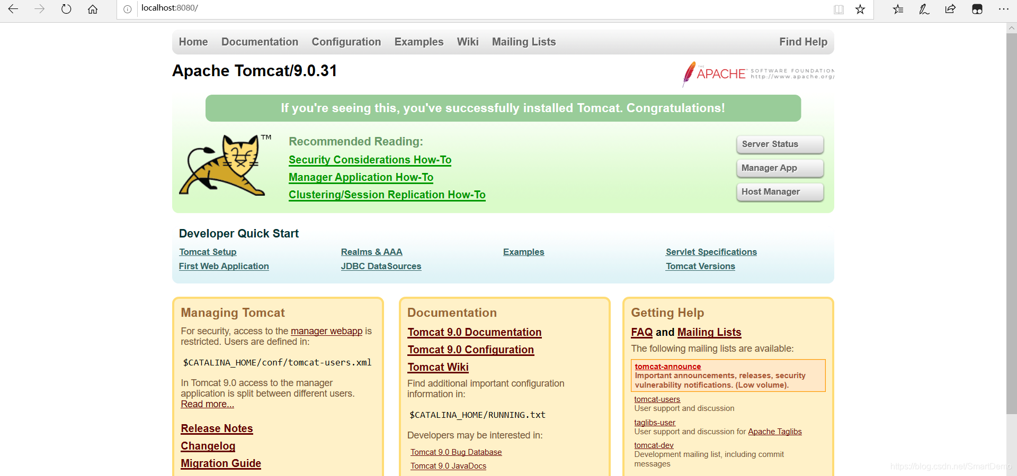Screen dimensions: 1017x476
Task: Toggle Reading view icon
Action: (x=838, y=9)
